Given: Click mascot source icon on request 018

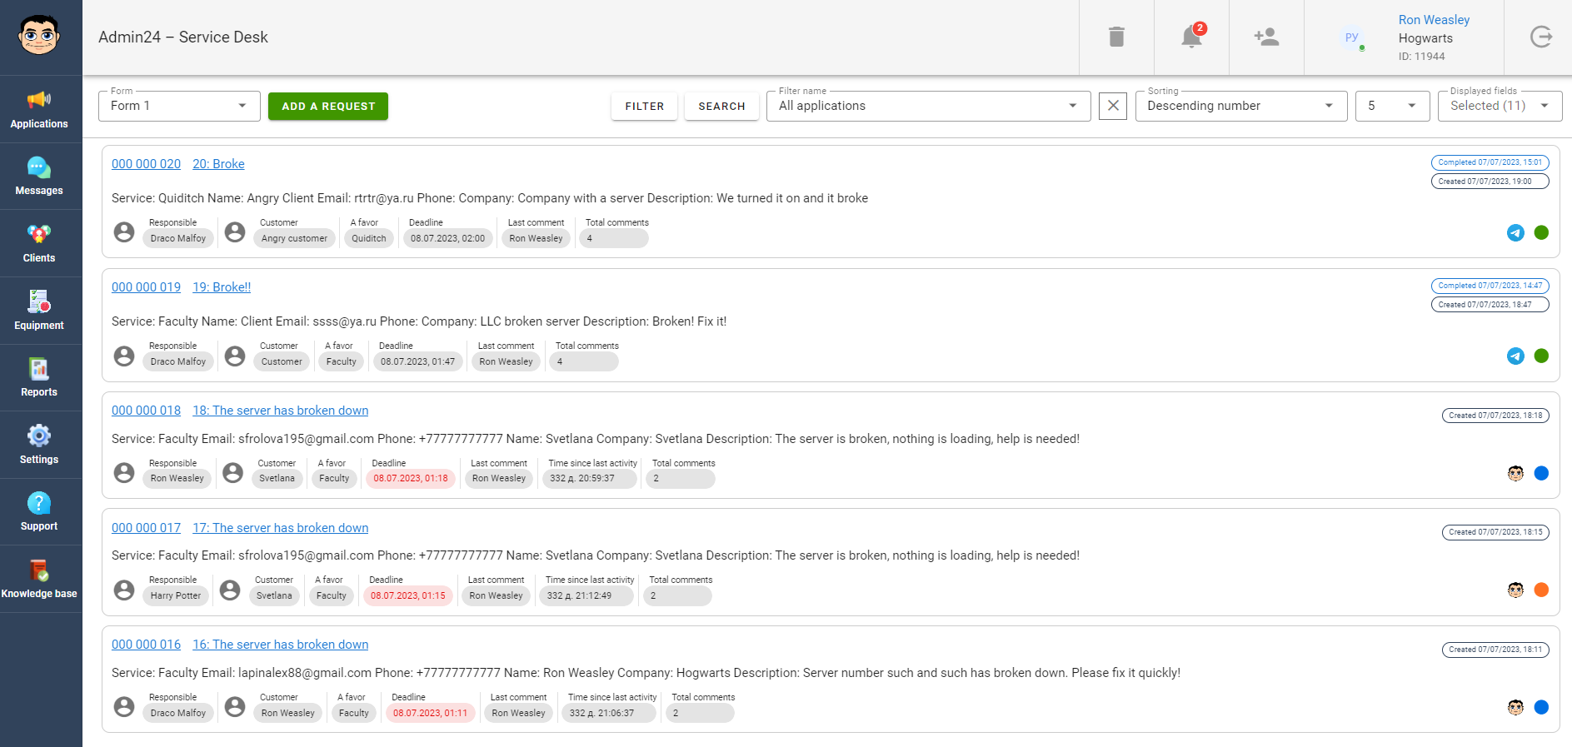Looking at the screenshot, I should tap(1515, 473).
